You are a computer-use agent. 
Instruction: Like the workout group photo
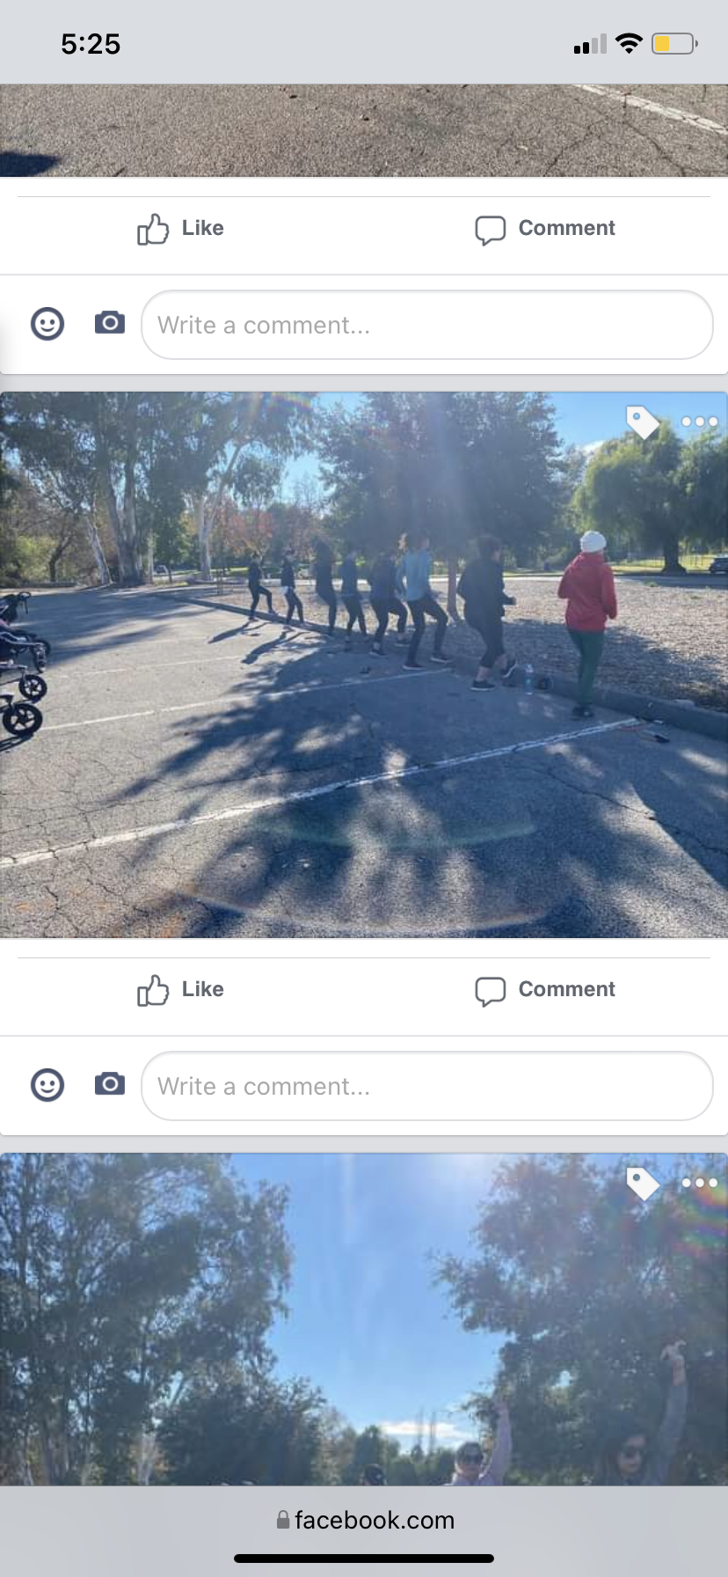[x=180, y=990]
